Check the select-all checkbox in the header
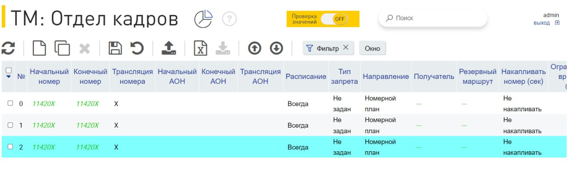 point(8,70)
